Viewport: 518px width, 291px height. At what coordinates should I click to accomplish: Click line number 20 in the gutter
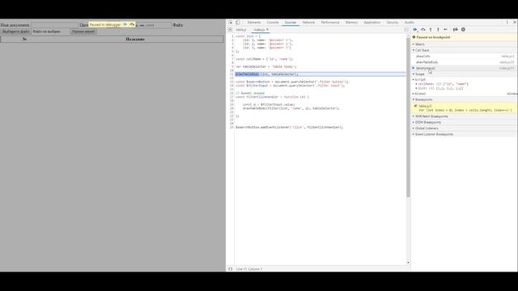pyautogui.click(x=231, y=108)
